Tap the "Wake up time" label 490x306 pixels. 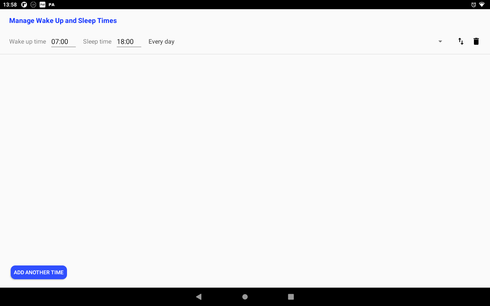tap(28, 42)
